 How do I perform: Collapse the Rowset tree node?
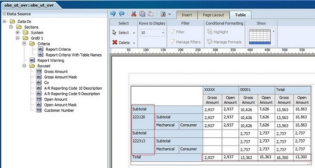click(24, 66)
